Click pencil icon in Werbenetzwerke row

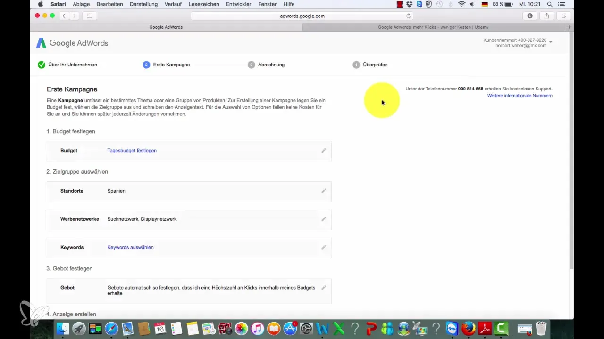tap(324, 219)
